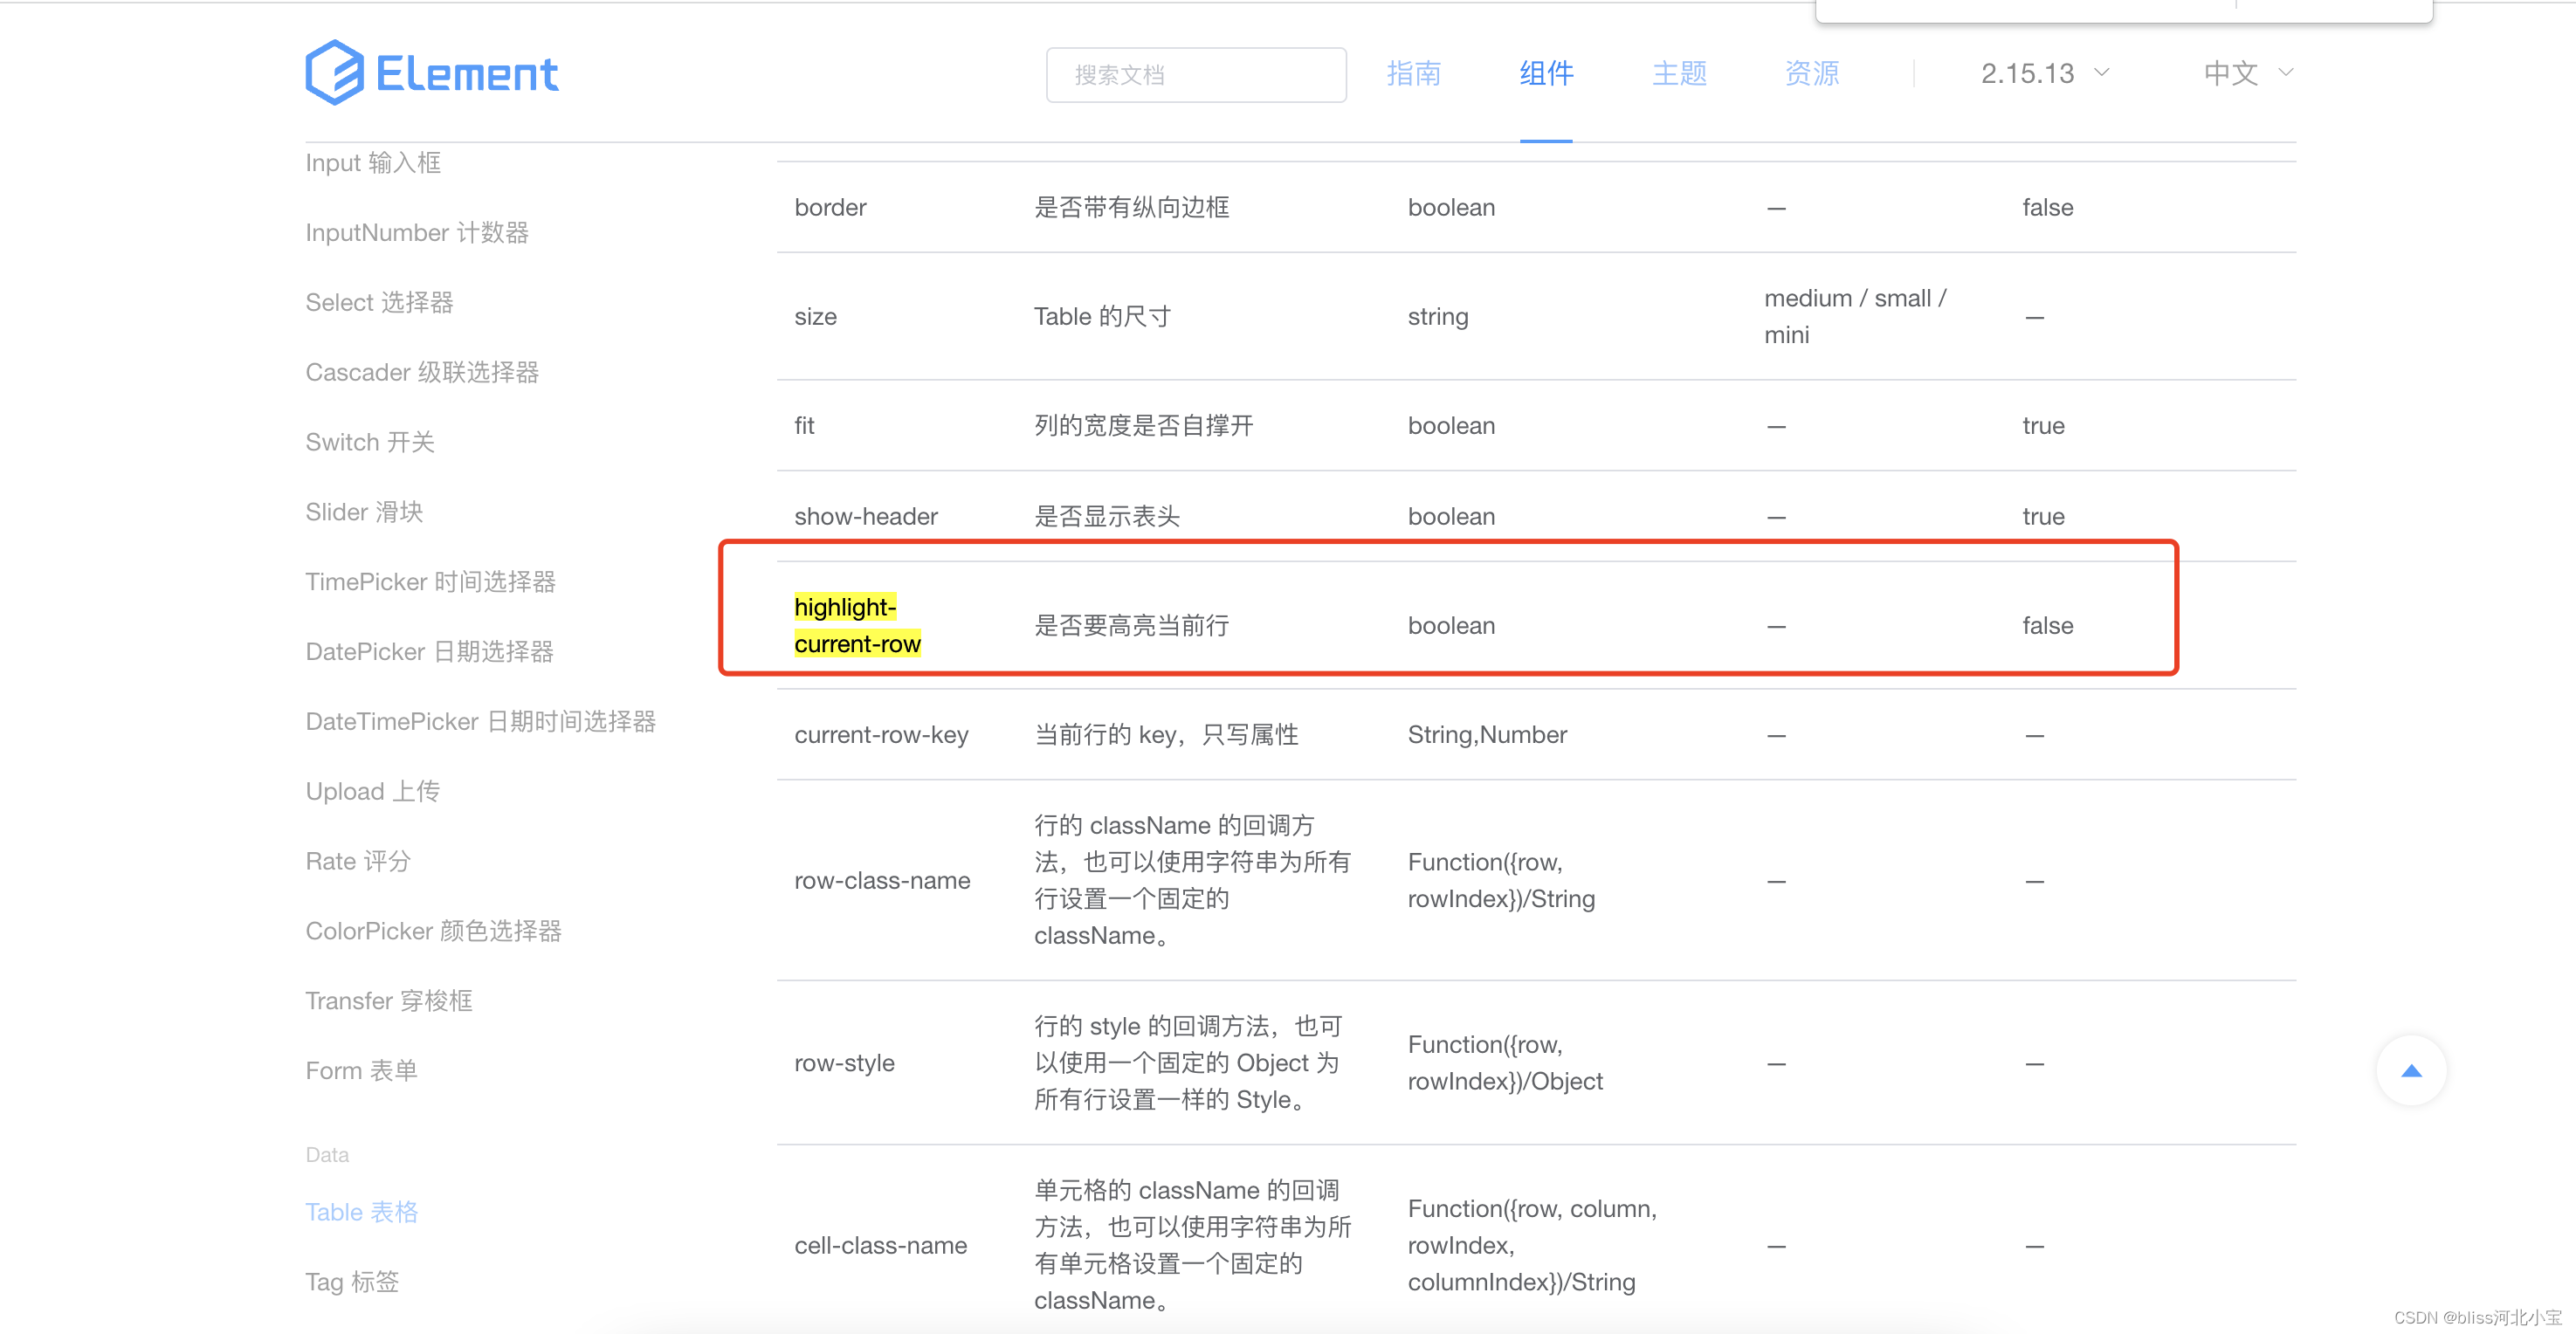This screenshot has width=2576, height=1334.
Task: Click the highlighted highlight-current-row text
Action: (857, 625)
